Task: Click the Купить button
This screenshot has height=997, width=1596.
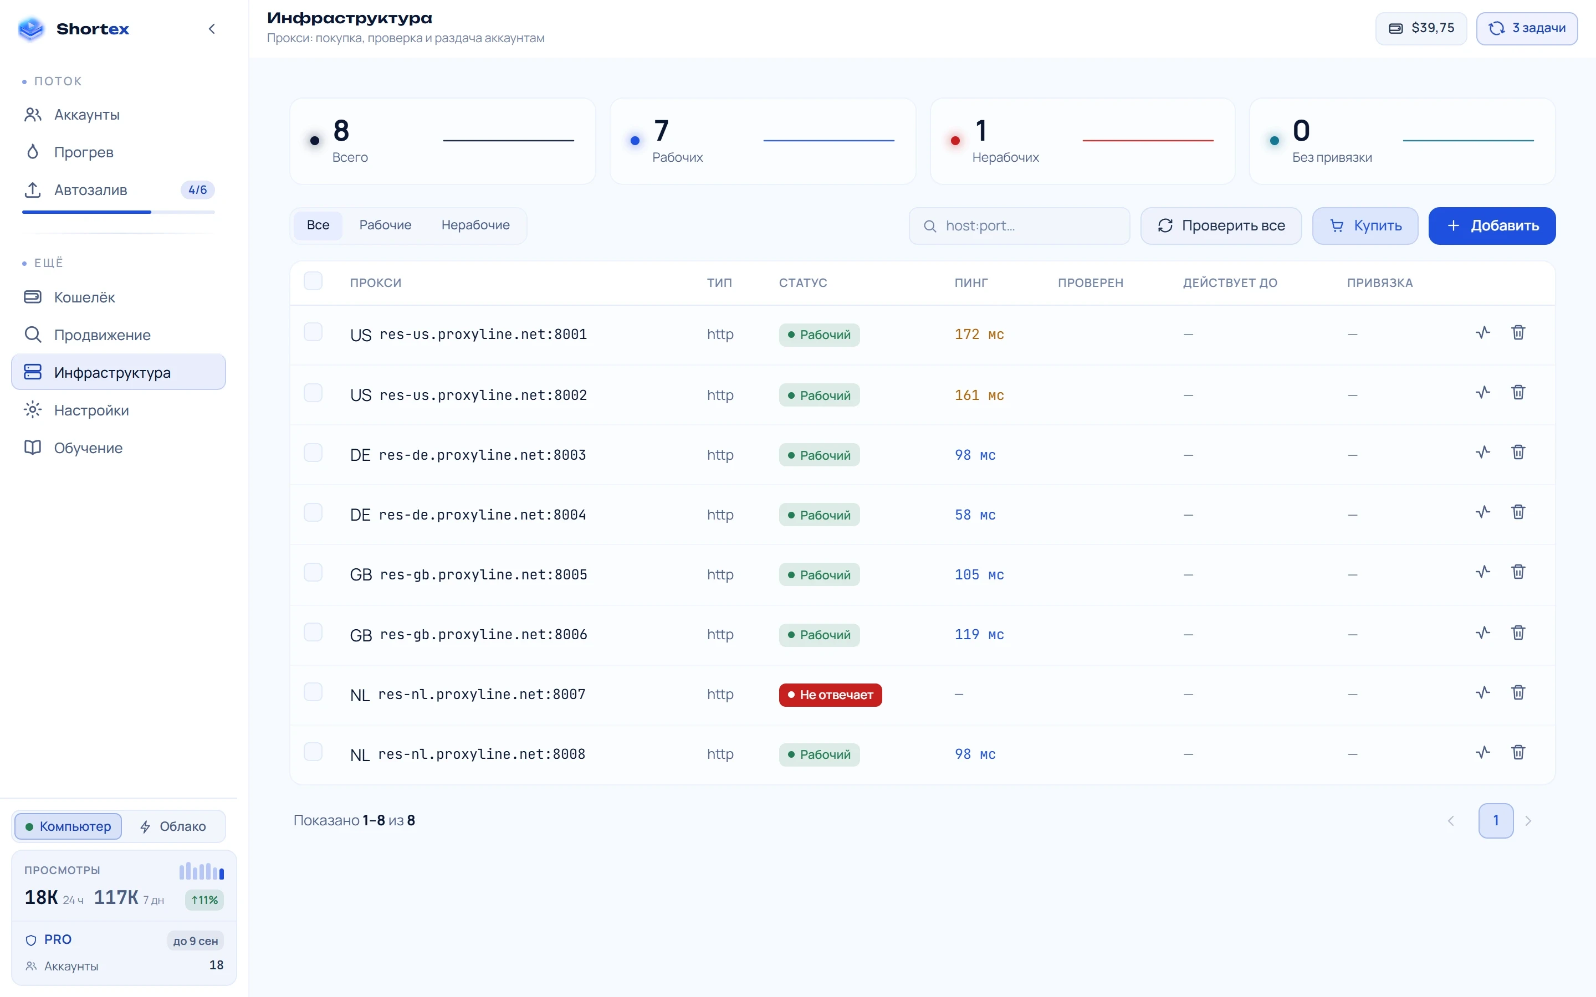Action: pos(1364,226)
